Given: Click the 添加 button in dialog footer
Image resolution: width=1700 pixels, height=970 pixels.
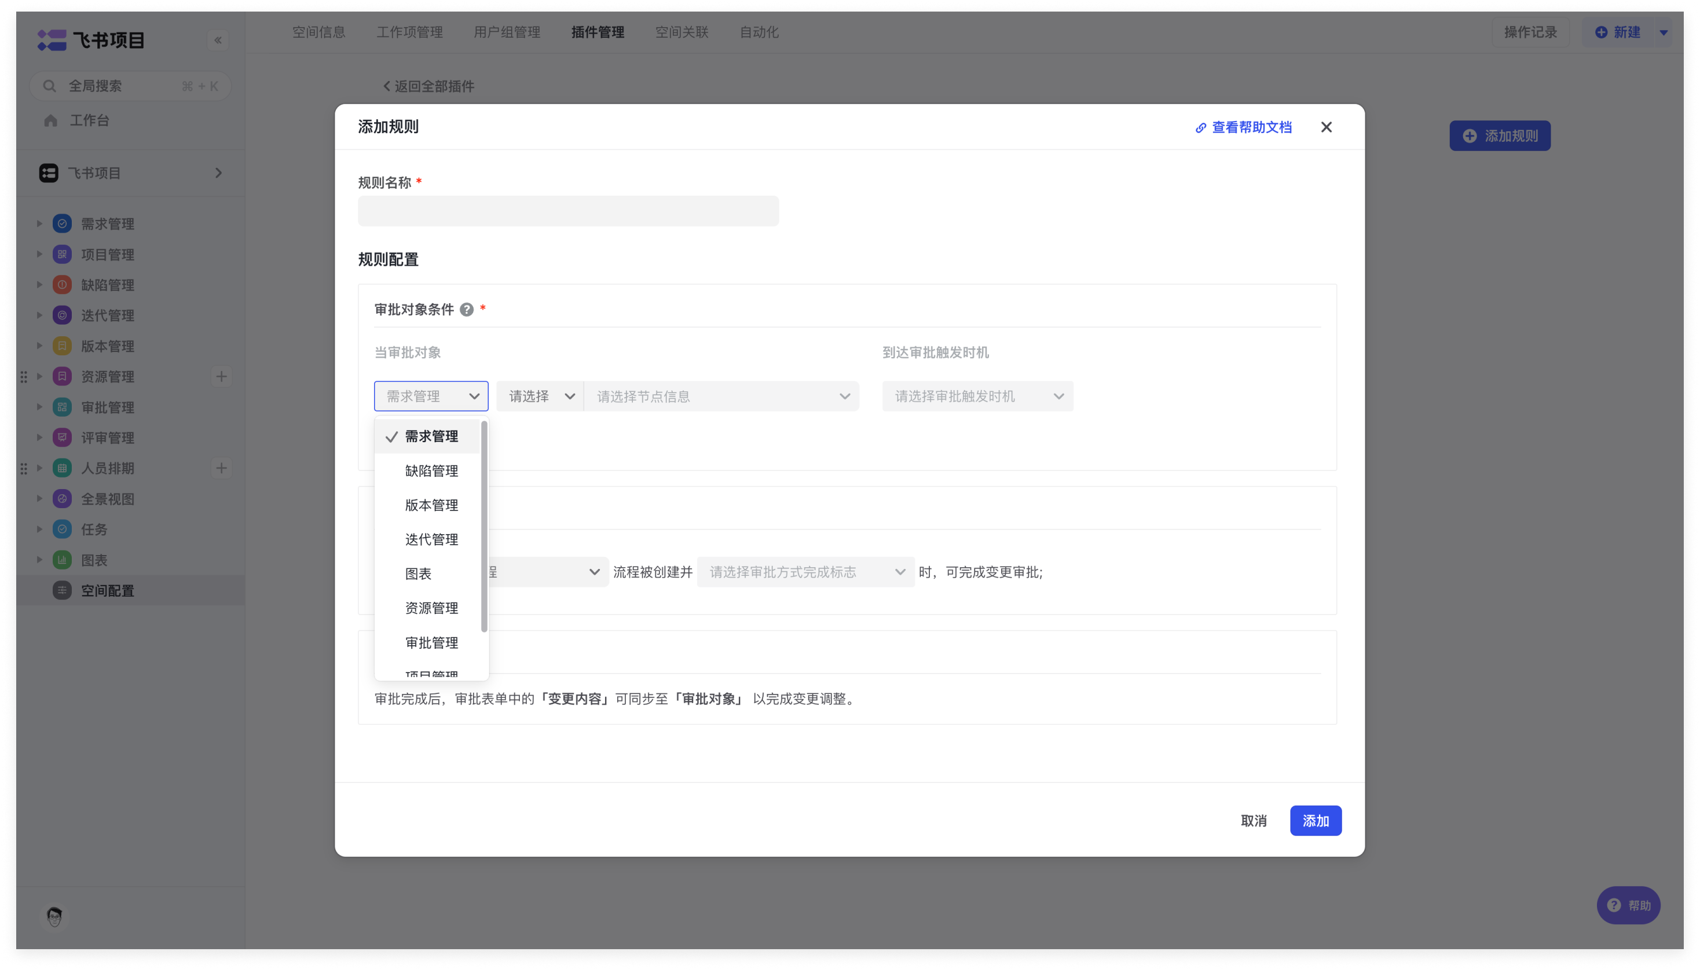Looking at the screenshot, I should (x=1316, y=821).
